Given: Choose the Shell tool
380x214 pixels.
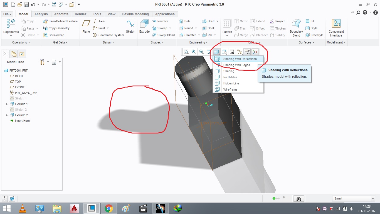Looking at the screenshot, I should click(x=208, y=28).
